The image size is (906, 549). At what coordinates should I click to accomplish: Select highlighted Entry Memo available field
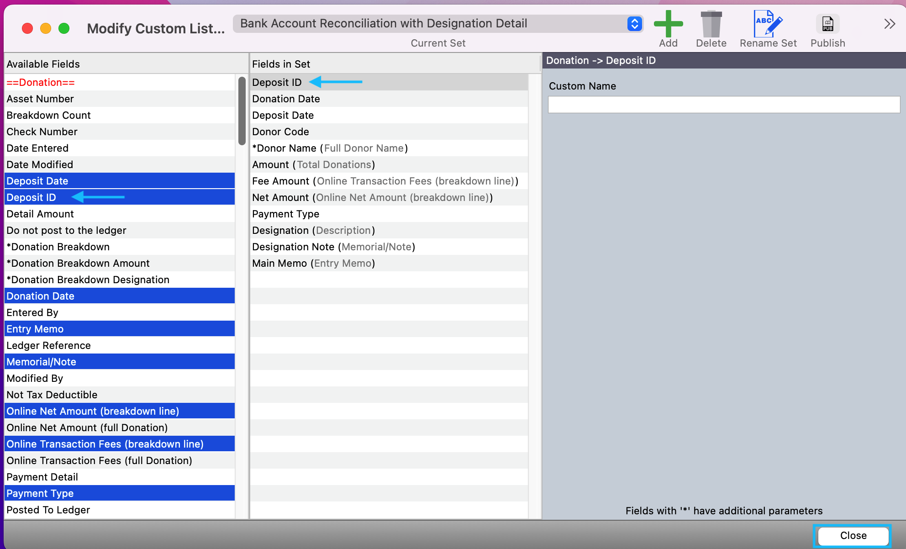[35, 329]
